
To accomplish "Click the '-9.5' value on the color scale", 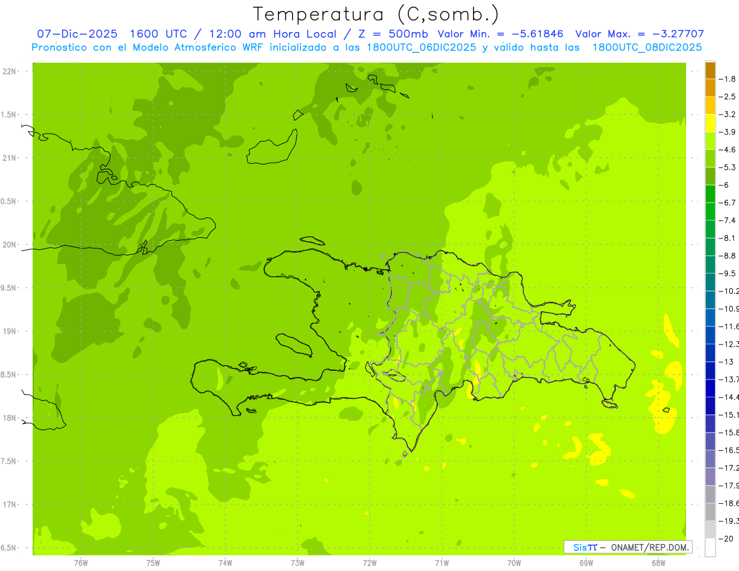I will (x=727, y=273).
